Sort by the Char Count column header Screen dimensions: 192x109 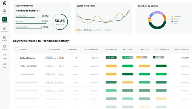(x=73, y=50)
